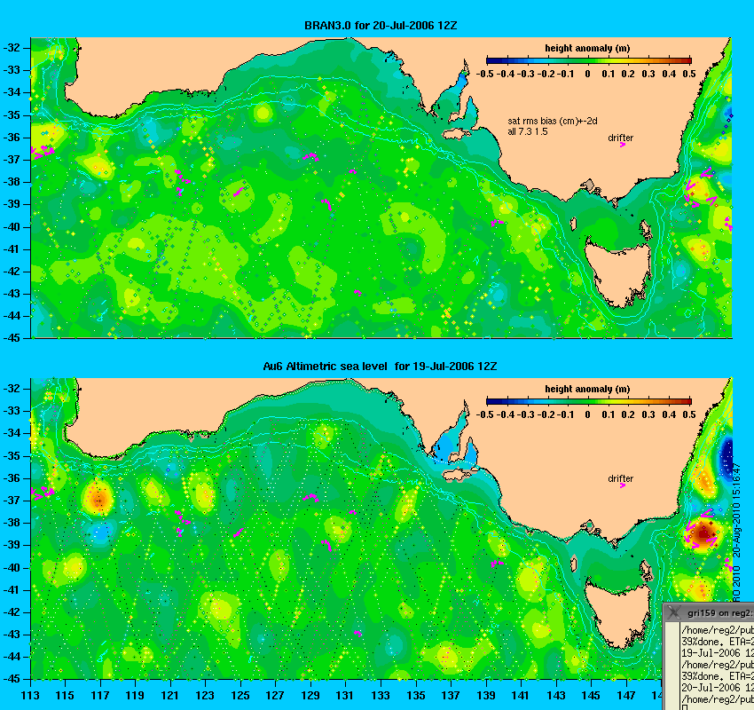Click the terminal line starting 19-Jul-2006
This screenshot has height=710, width=754.
718,653
